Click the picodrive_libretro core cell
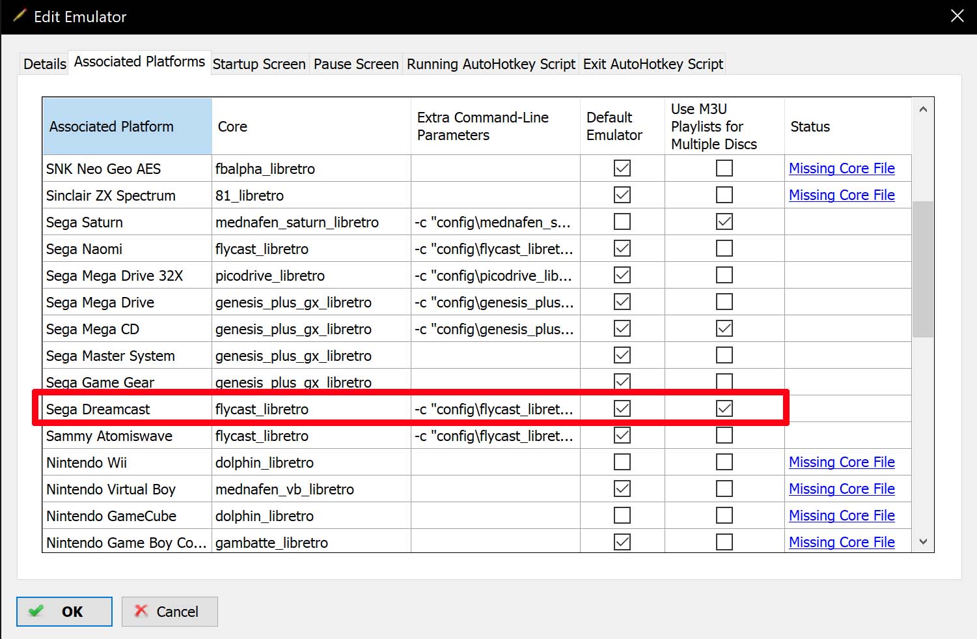 [x=312, y=276]
